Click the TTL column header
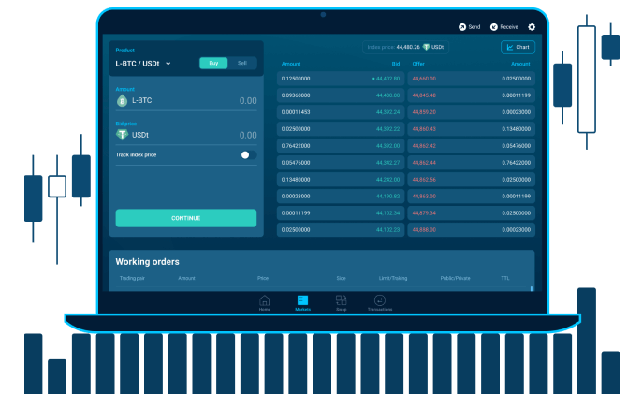The image size is (642, 394). [x=505, y=278]
